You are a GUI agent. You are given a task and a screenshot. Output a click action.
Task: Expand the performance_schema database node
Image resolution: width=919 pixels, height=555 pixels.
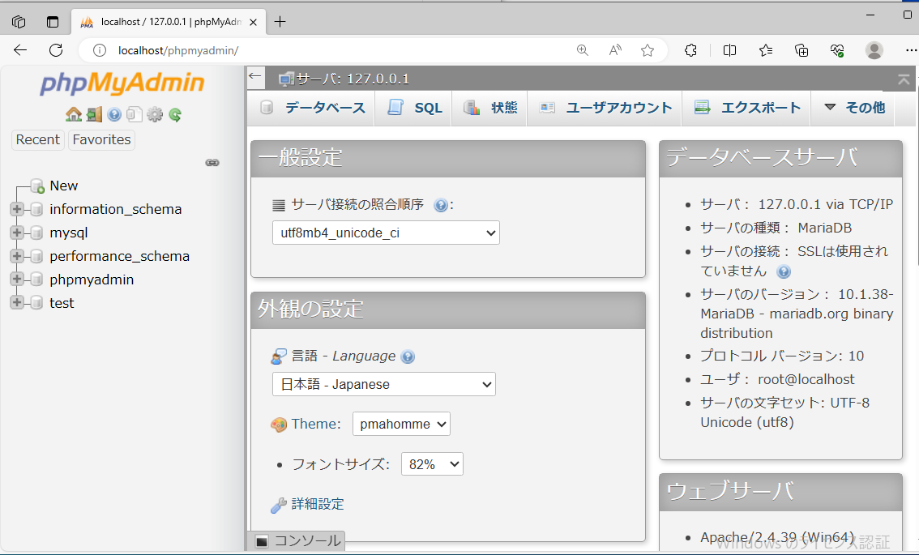point(17,256)
